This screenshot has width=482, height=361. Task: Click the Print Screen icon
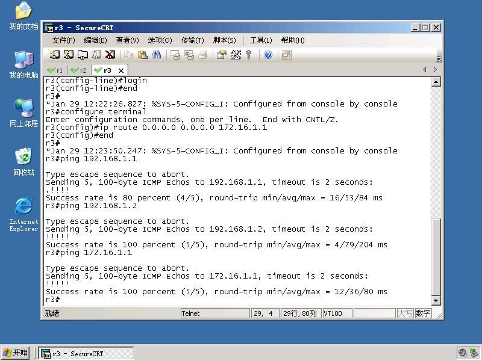tap(175, 55)
